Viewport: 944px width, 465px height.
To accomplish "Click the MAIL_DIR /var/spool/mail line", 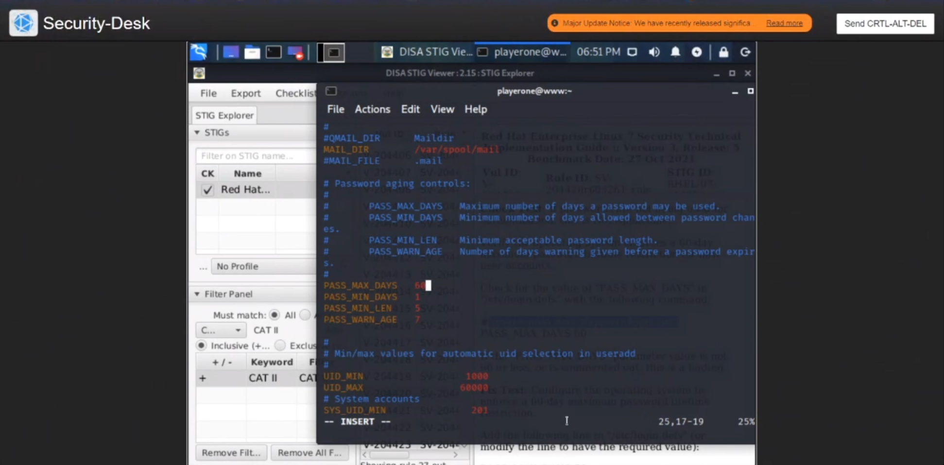I will [412, 150].
